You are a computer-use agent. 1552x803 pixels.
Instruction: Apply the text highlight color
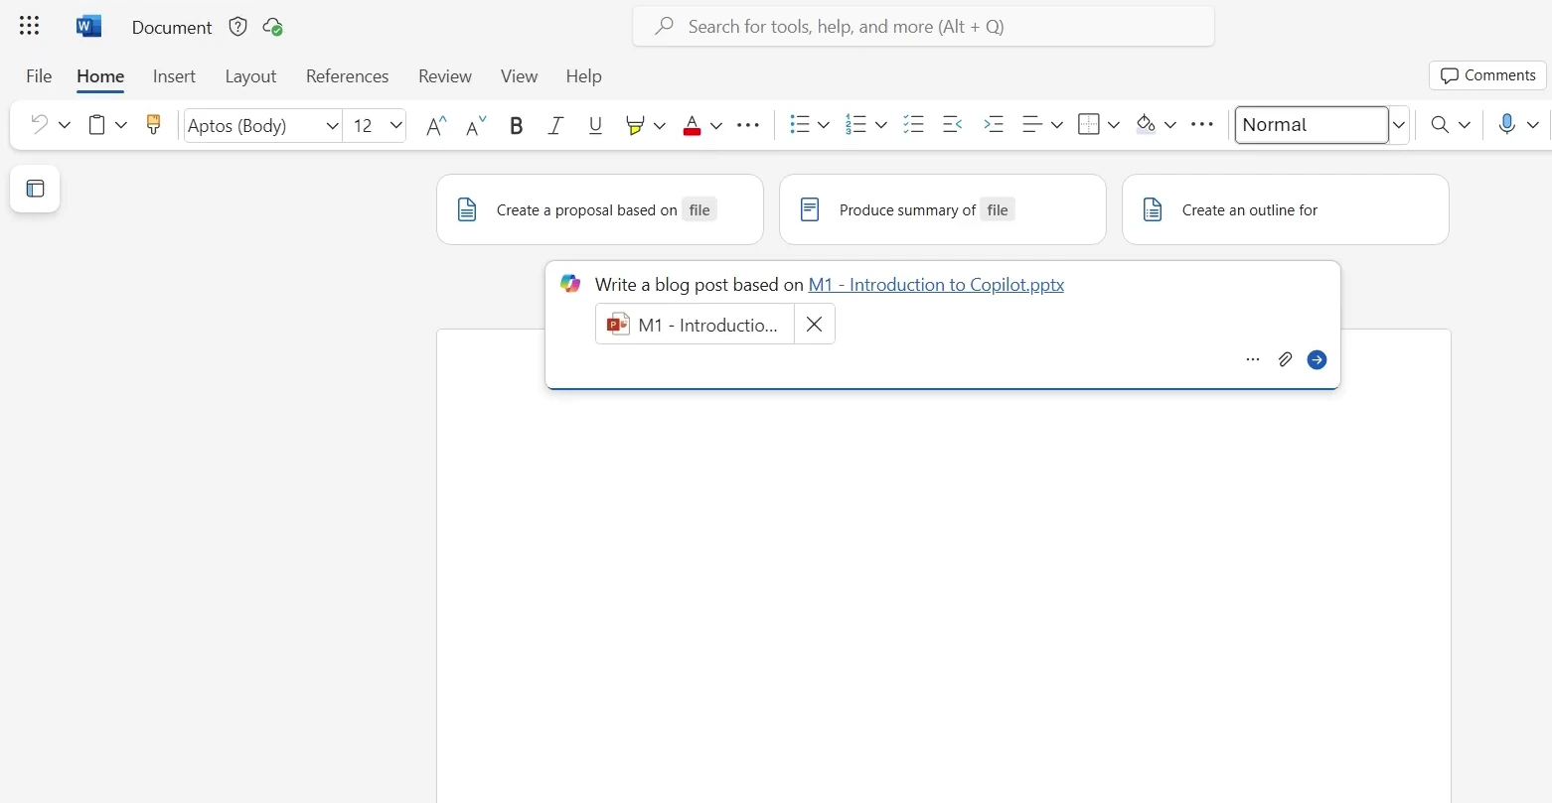[x=634, y=125]
